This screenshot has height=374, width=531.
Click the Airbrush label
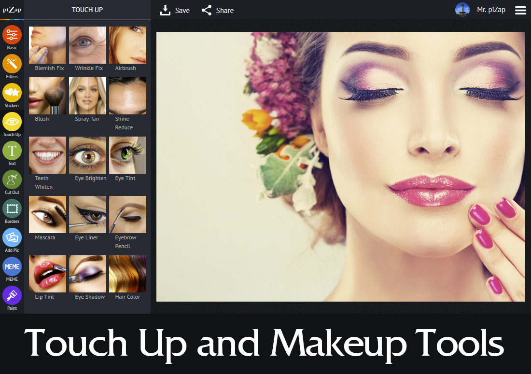click(126, 68)
